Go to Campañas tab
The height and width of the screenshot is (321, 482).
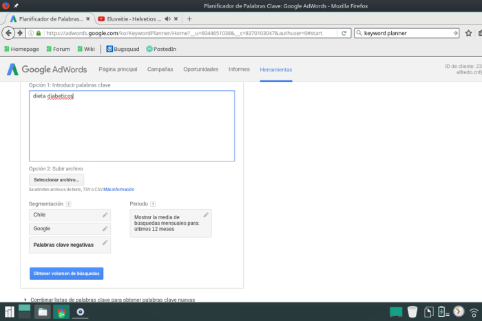click(x=160, y=69)
